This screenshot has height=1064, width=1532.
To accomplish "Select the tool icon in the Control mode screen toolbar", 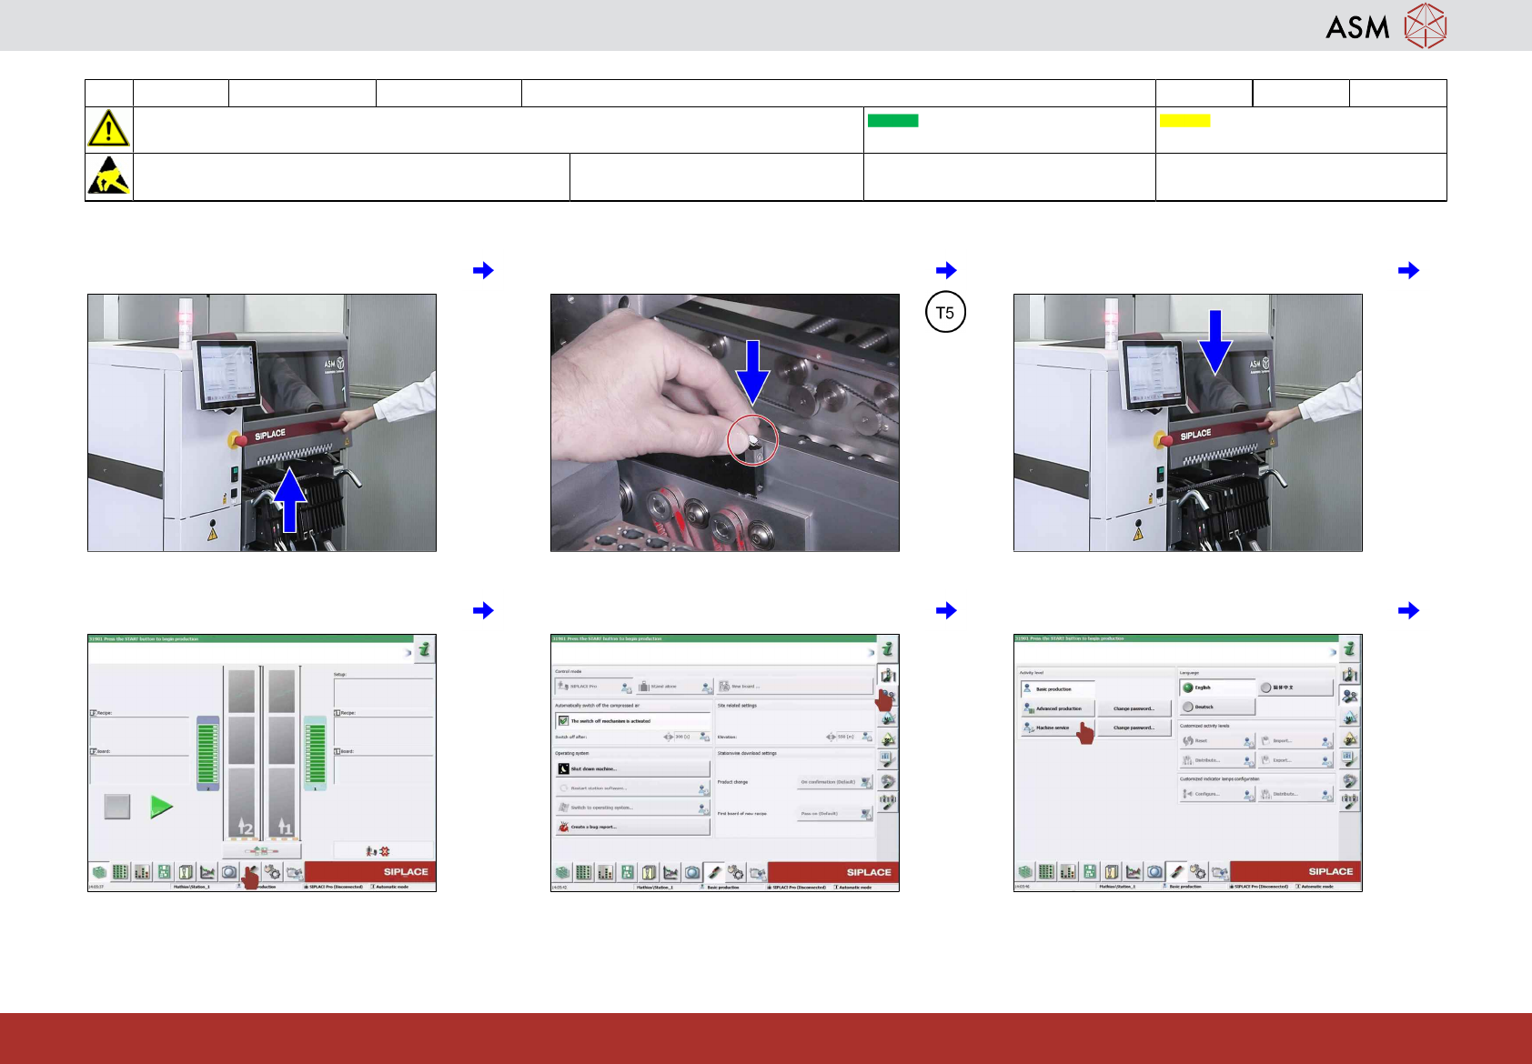I will (x=714, y=872).
